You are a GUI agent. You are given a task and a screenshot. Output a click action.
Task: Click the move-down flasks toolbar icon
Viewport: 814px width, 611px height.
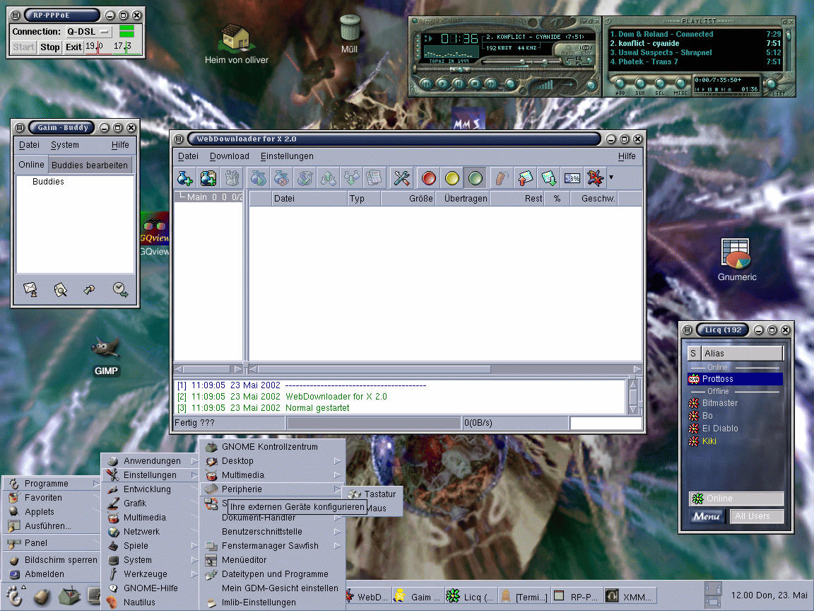pos(351,178)
